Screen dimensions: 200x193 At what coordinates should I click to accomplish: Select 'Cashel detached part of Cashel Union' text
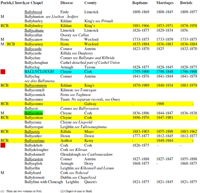[x=90, y=63]
